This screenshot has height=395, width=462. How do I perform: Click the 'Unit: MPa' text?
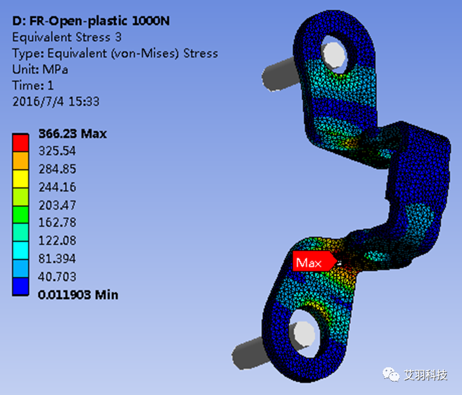pos(40,70)
